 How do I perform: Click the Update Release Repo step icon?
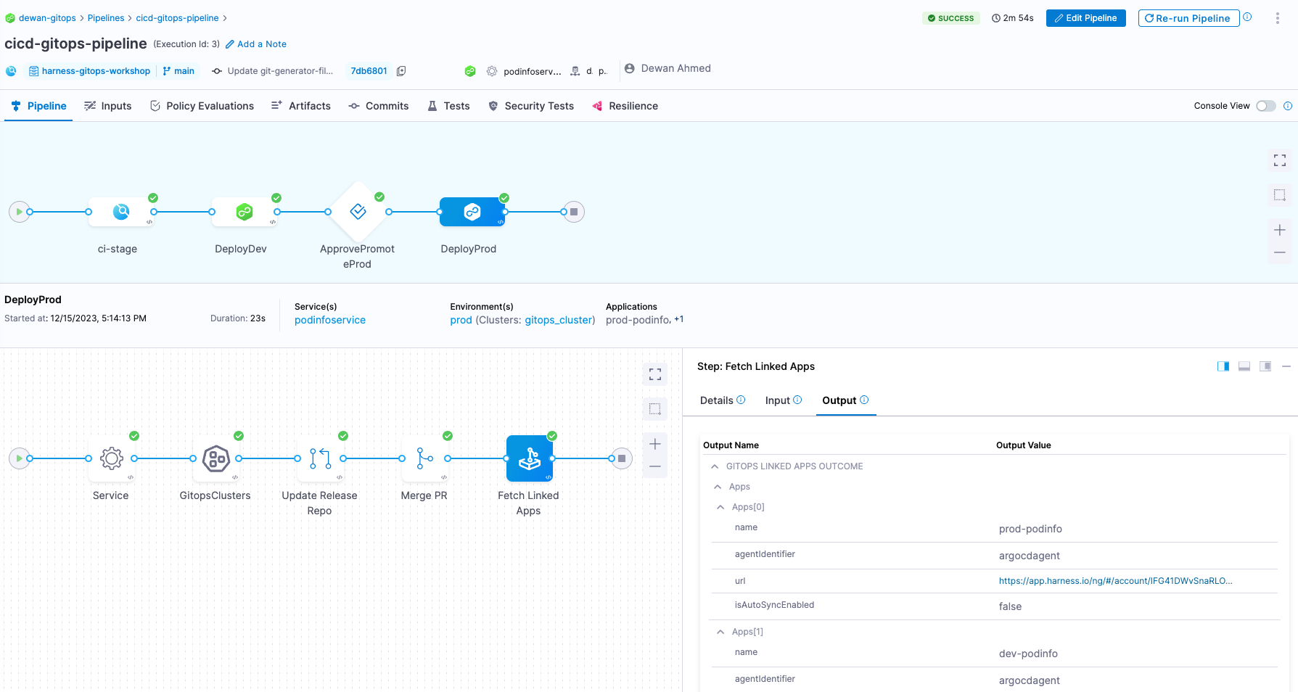coord(320,458)
